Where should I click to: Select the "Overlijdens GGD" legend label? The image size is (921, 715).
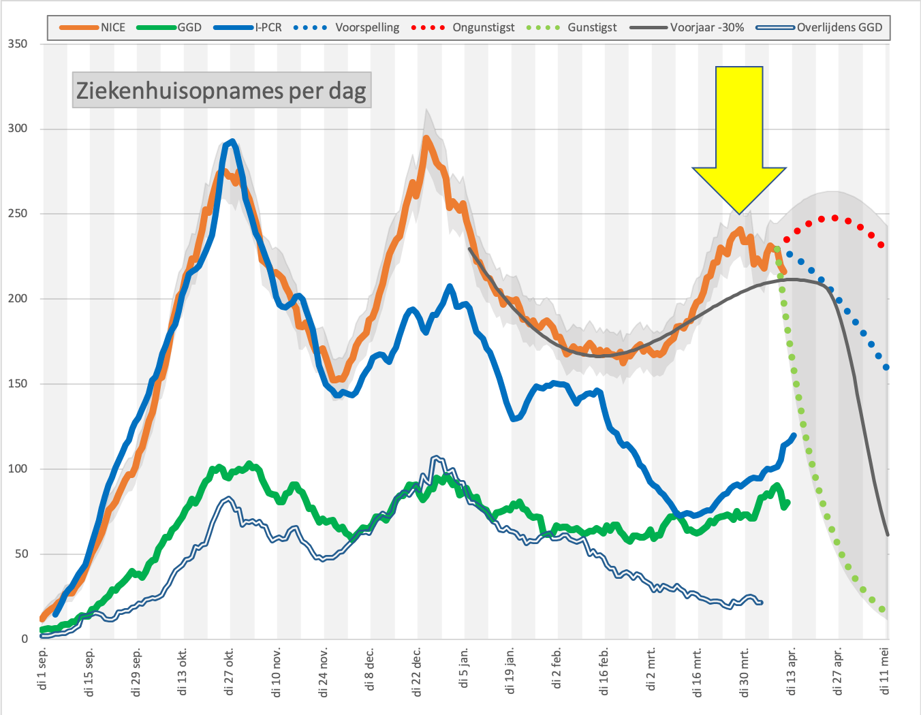point(840,28)
